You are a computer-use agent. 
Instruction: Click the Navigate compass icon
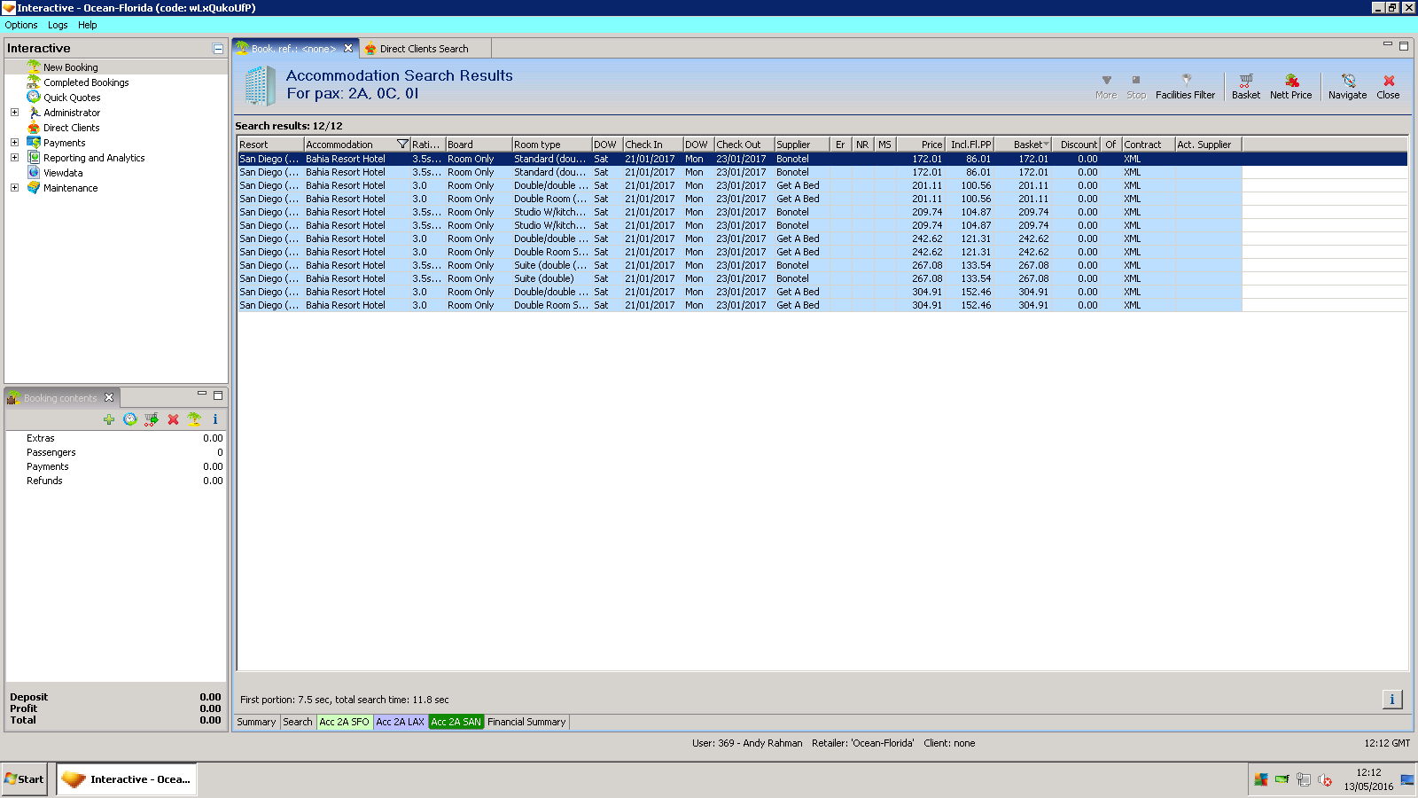[1347, 82]
